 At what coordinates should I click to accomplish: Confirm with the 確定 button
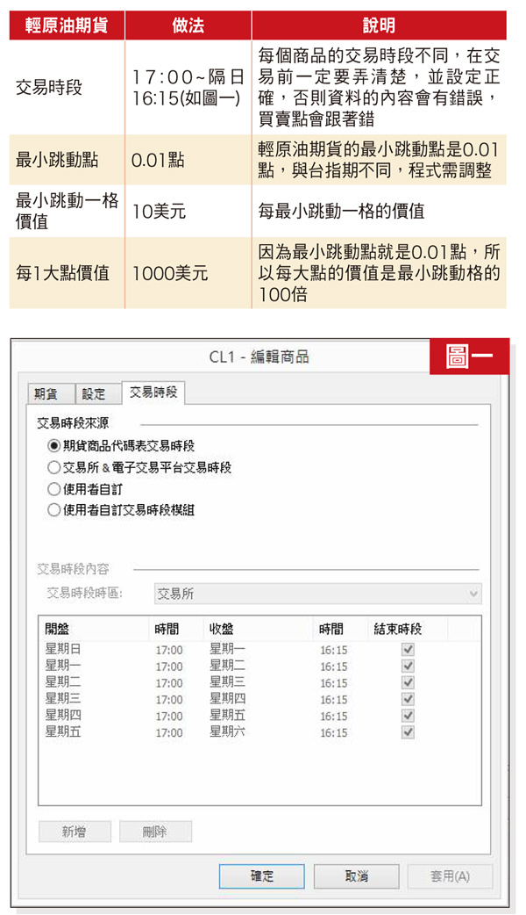tap(262, 876)
